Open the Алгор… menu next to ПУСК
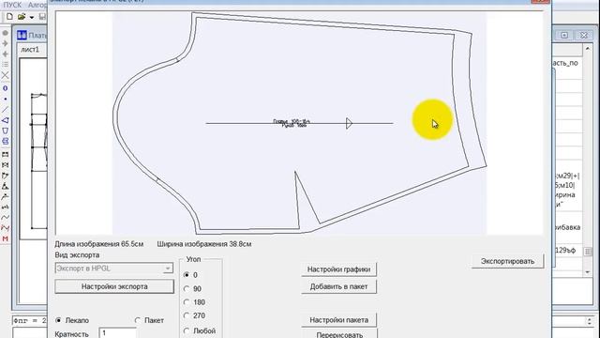The image size is (600, 338). 37,5
